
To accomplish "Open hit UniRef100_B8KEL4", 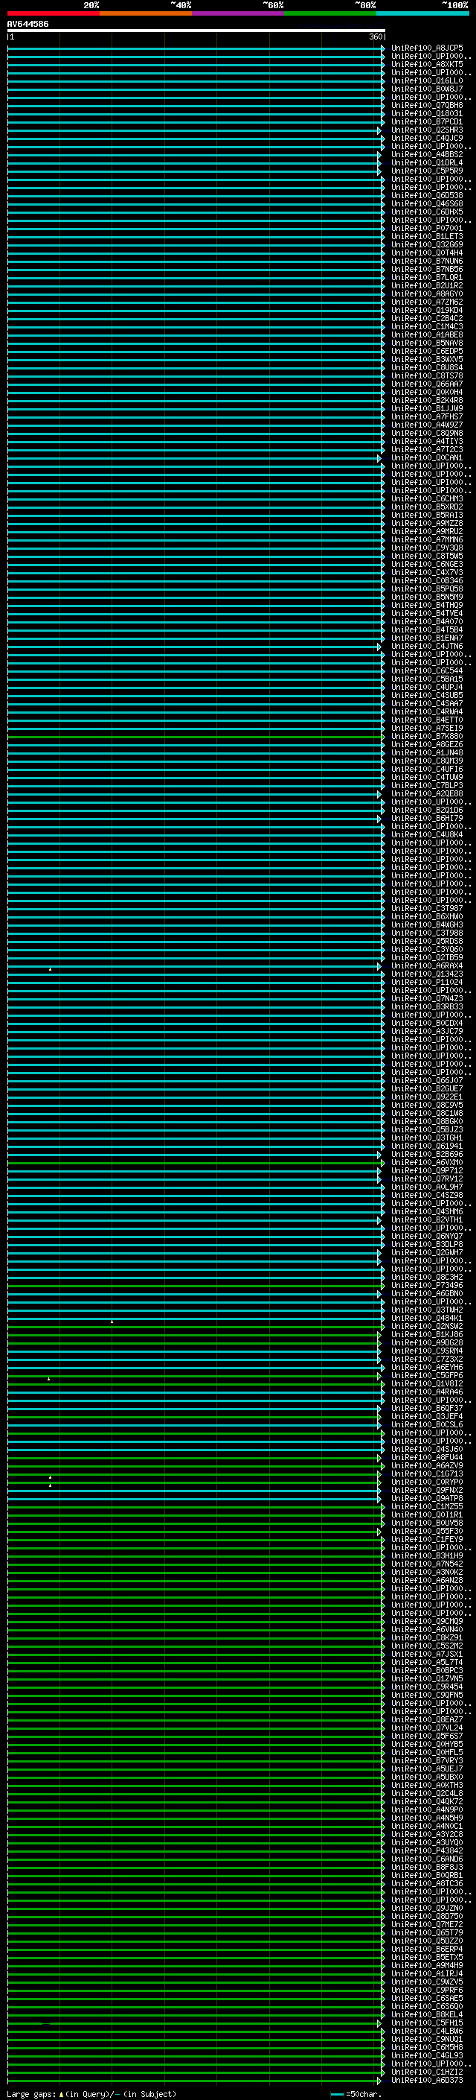I will (x=427, y=2015).
